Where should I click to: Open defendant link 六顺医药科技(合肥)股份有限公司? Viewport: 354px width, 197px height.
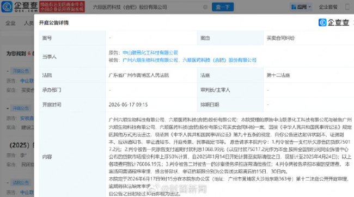pos(219,60)
